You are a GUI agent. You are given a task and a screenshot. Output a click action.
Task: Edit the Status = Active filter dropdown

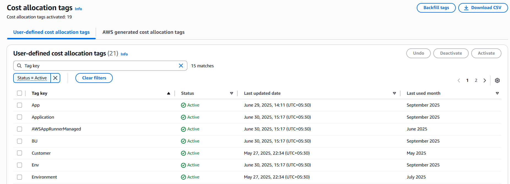coord(32,78)
